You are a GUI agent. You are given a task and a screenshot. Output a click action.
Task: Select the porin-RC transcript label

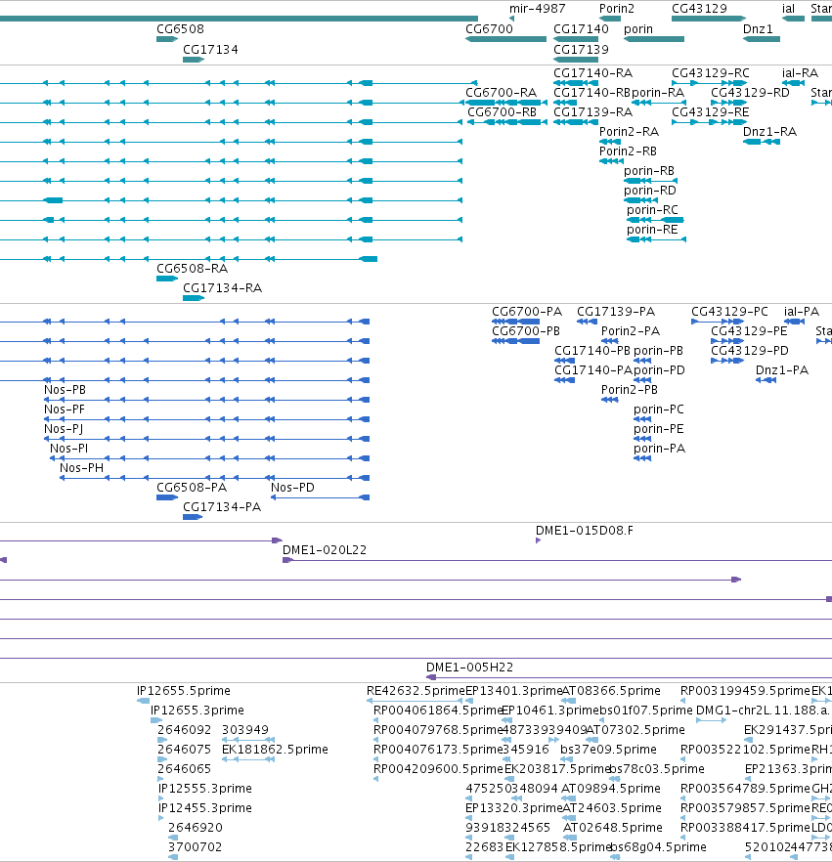pos(652,210)
